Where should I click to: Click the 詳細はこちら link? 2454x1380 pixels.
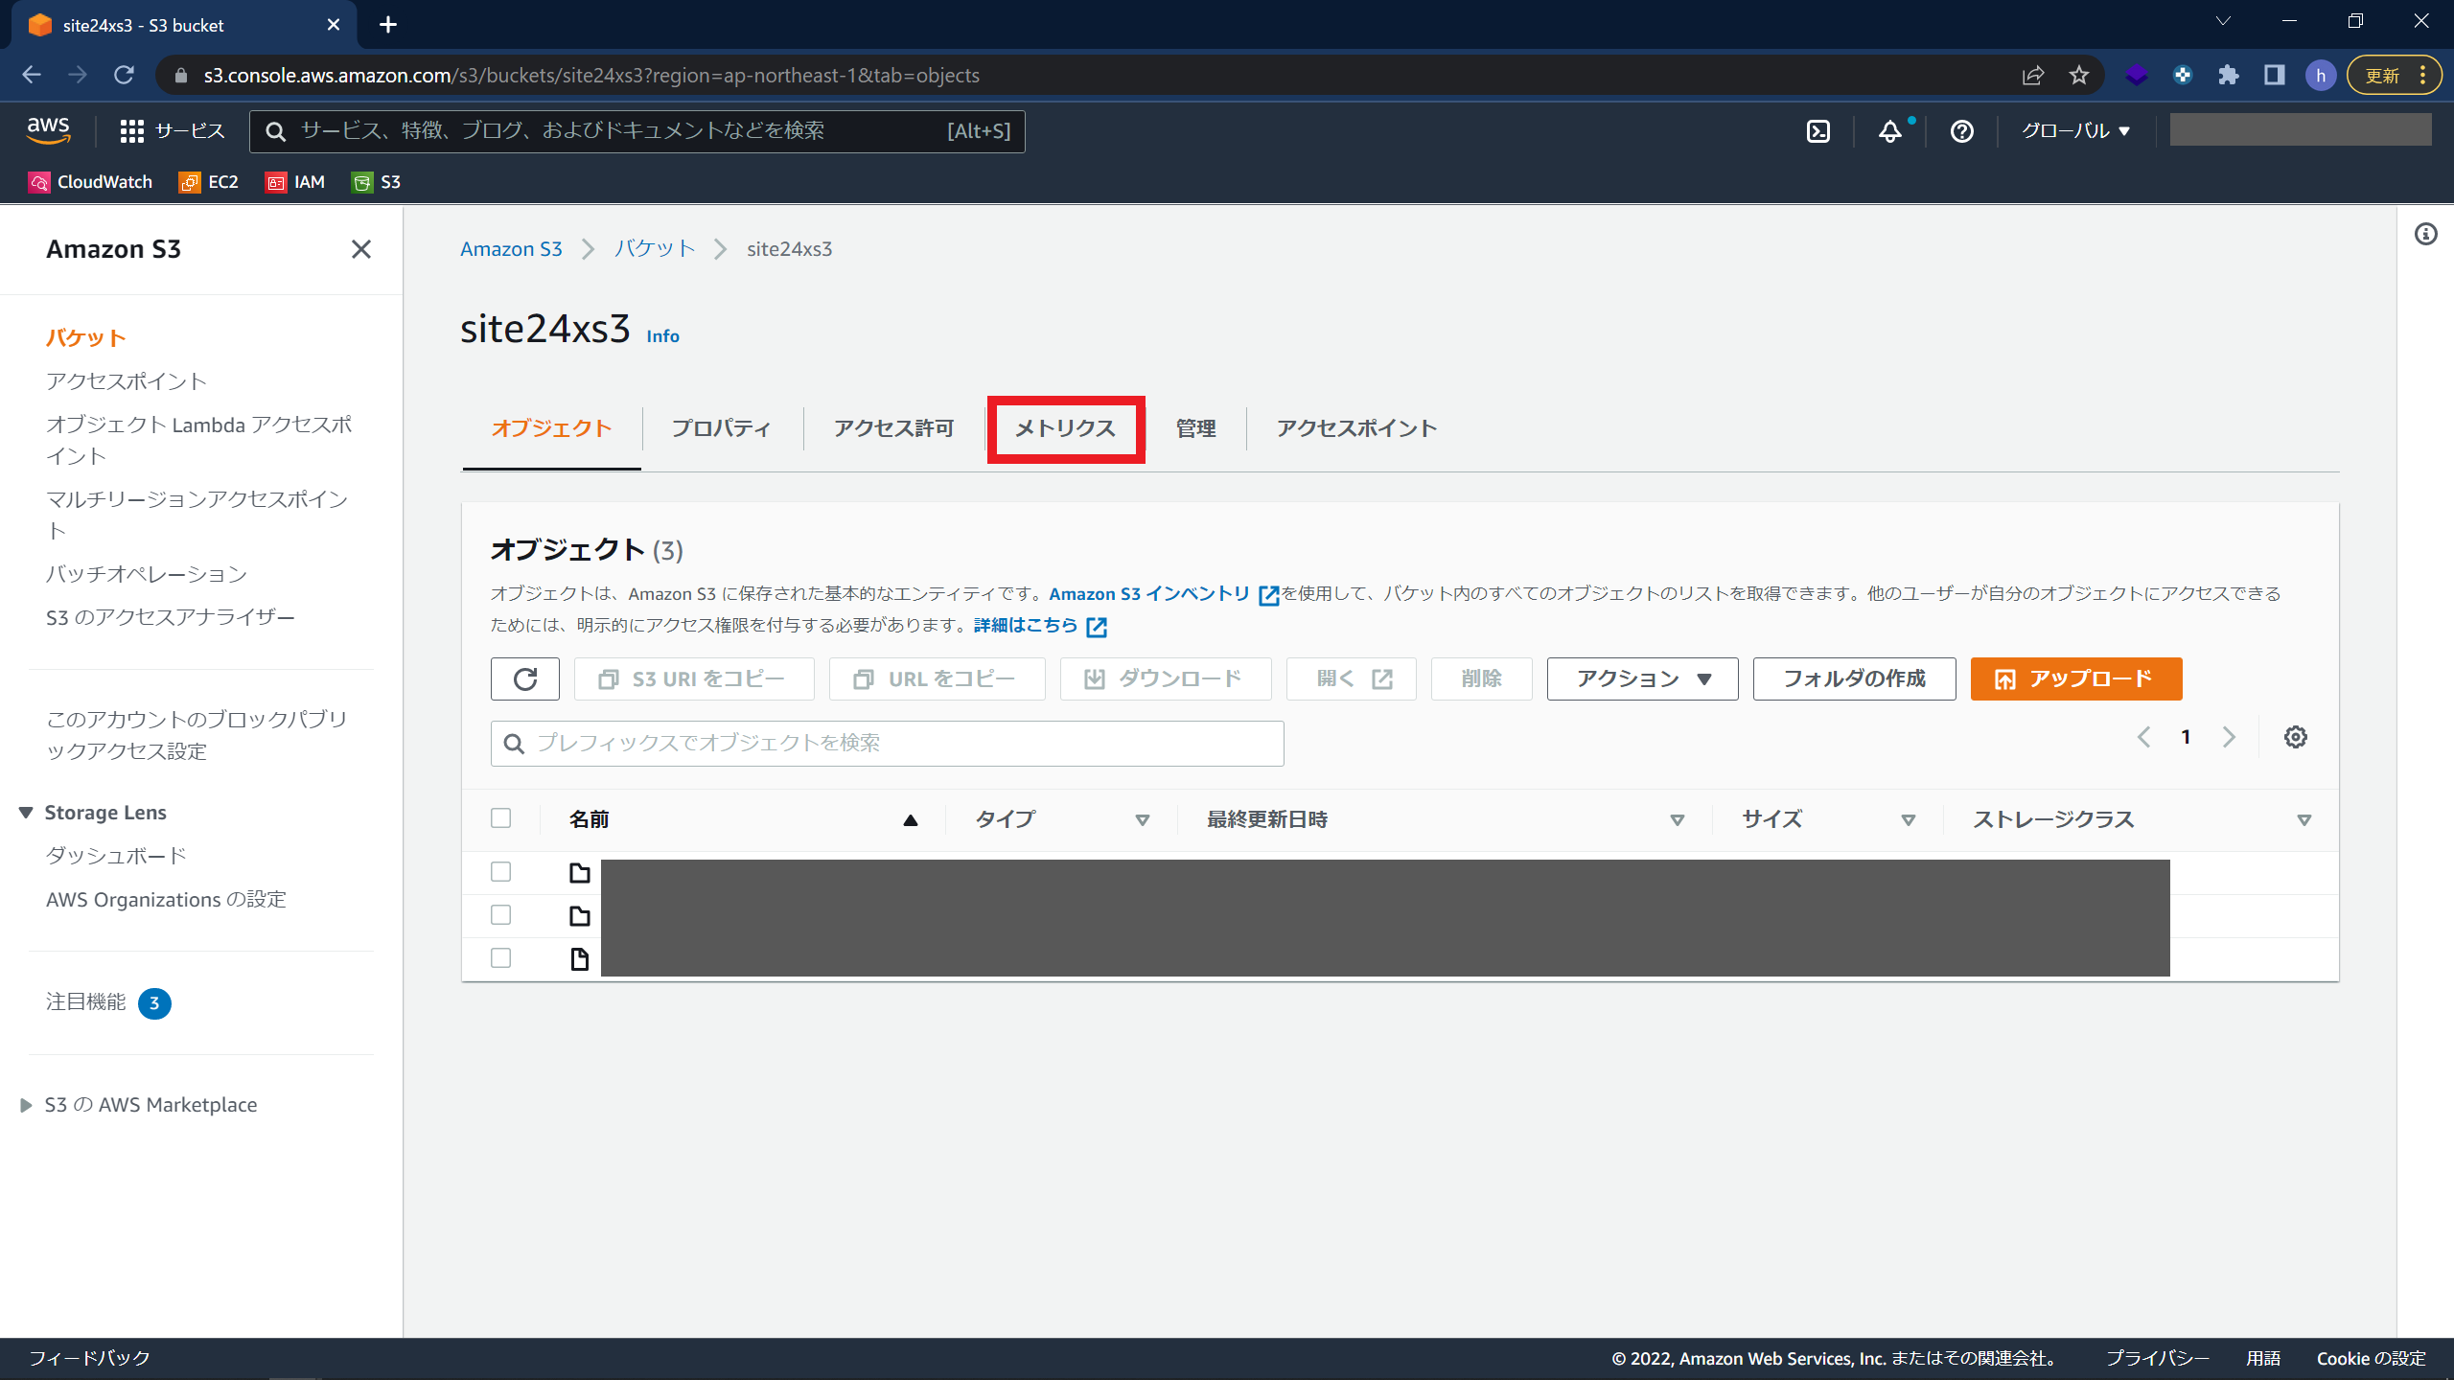1025,625
